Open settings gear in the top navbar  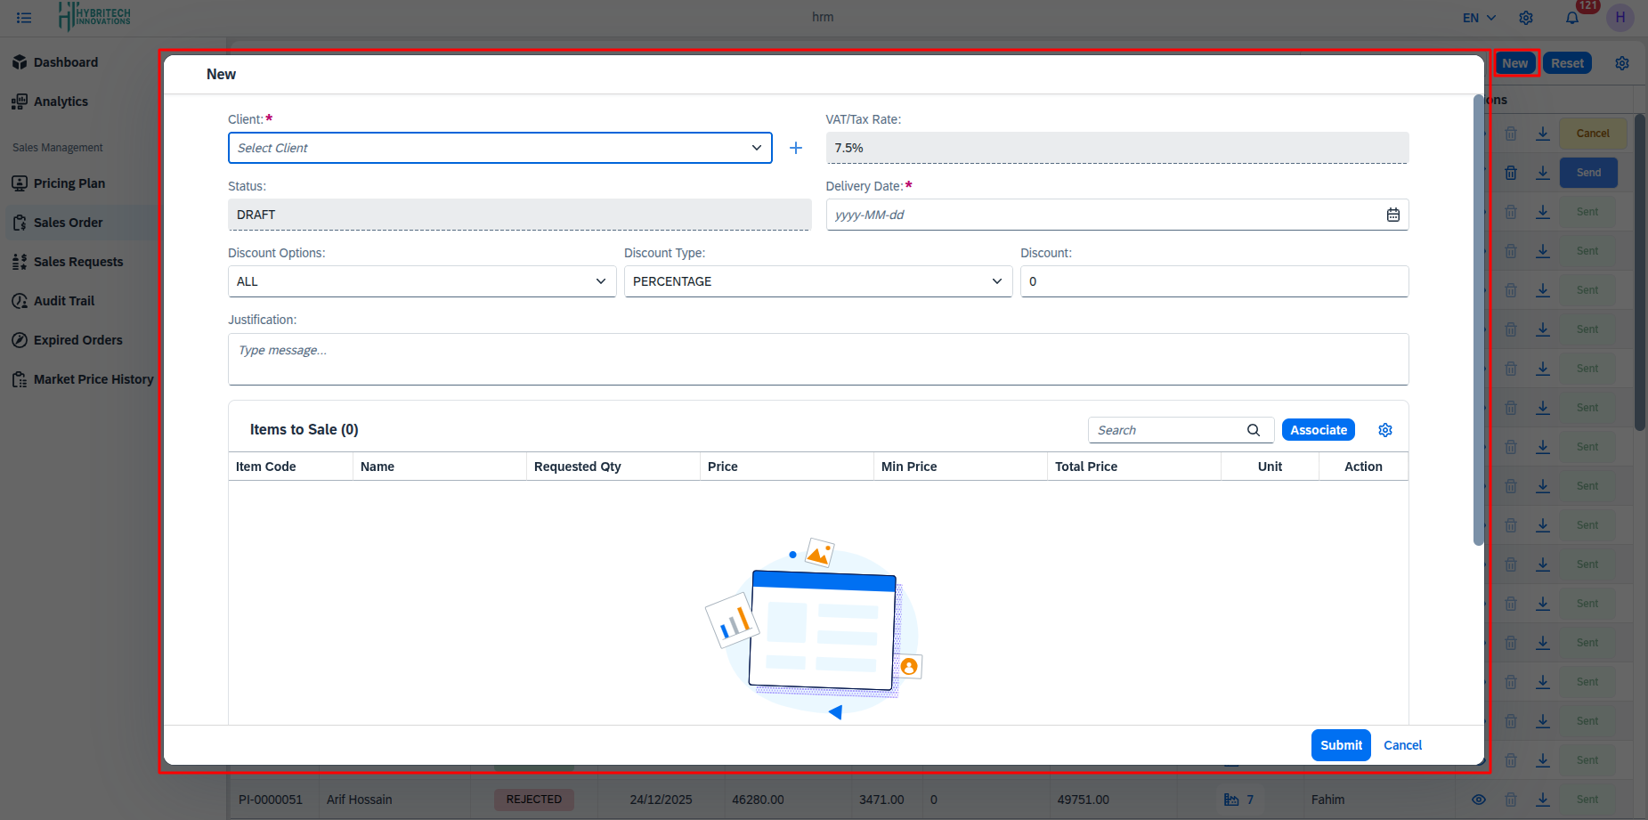click(1526, 18)
